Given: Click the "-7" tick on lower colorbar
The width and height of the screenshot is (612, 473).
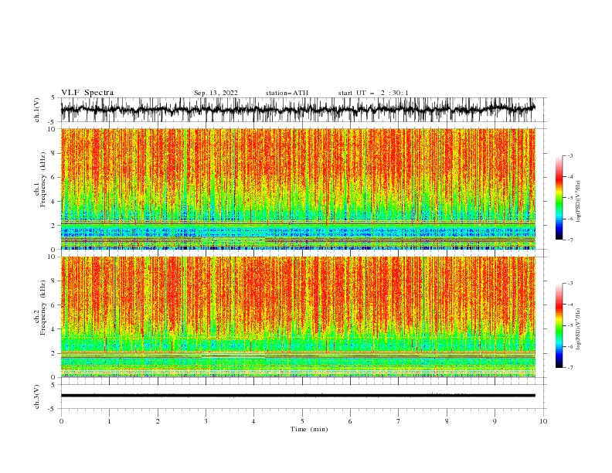Looking at the screenshot, I should coord(569,367).
